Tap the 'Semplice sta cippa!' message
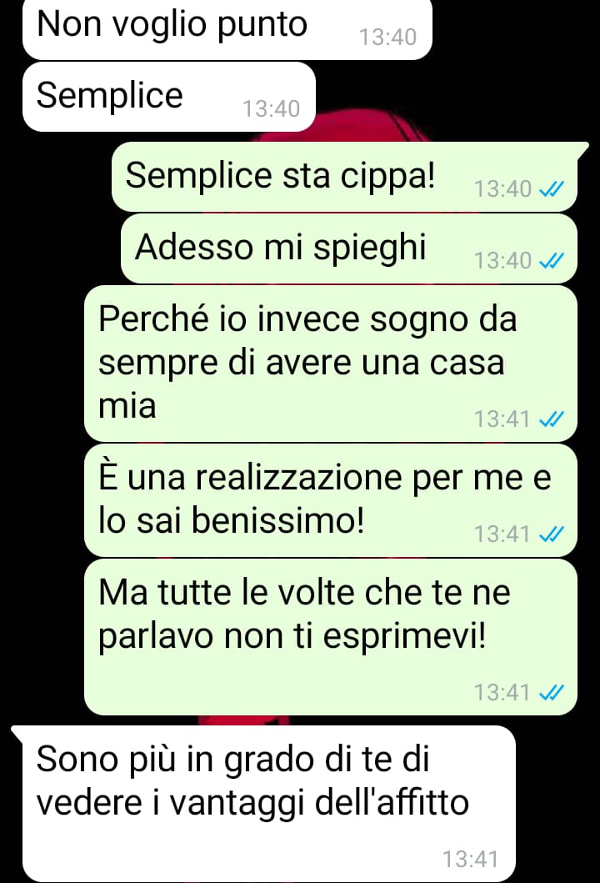The image size is (600, 883). tap(345, 177)
